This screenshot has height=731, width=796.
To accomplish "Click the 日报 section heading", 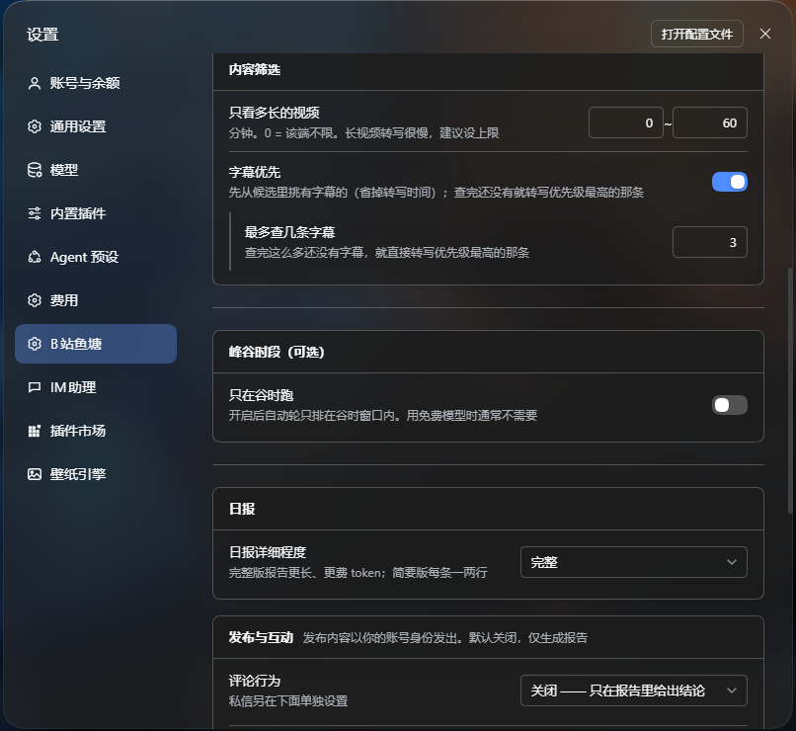I will (242, 509).
